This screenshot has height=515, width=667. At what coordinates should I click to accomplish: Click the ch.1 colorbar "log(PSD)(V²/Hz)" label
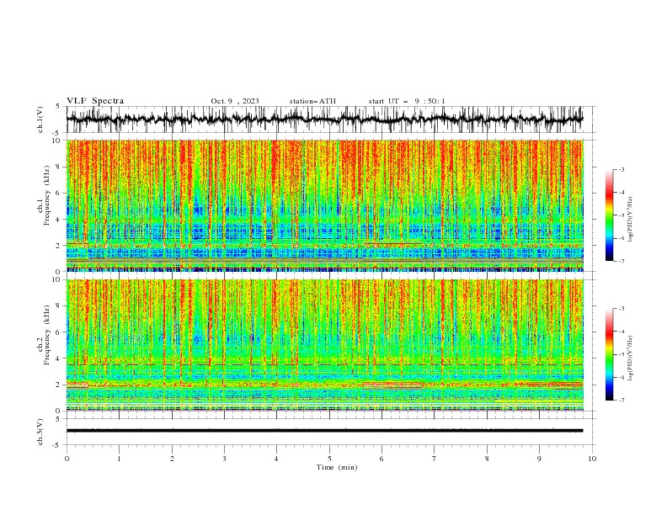631,220
